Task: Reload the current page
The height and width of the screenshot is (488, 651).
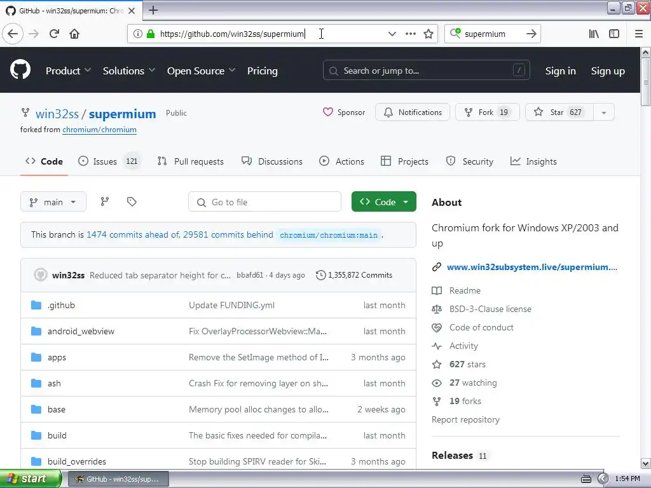Action: click(x=55, y=34)
